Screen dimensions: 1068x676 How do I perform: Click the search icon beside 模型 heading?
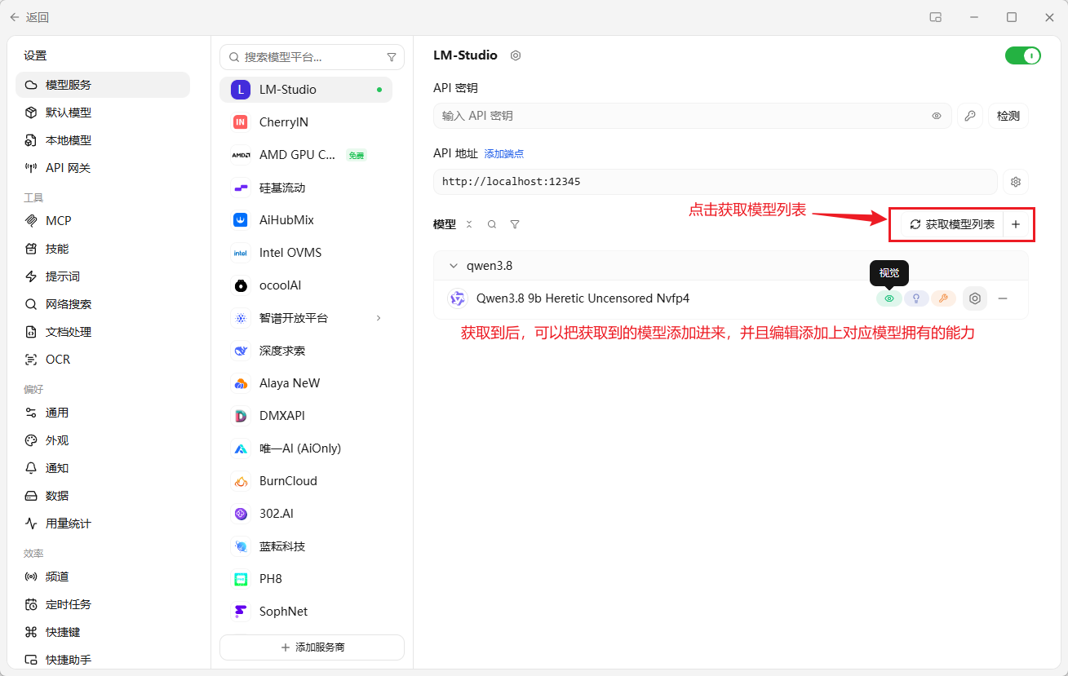[x=492, y=224]
